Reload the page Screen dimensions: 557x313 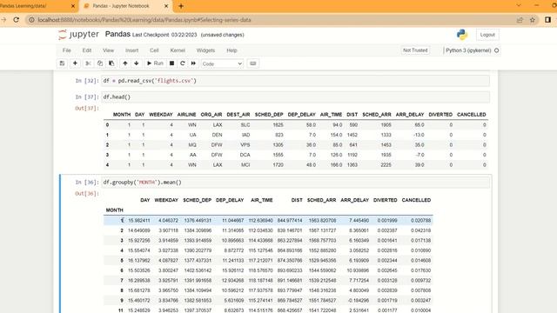click(17, 20)
